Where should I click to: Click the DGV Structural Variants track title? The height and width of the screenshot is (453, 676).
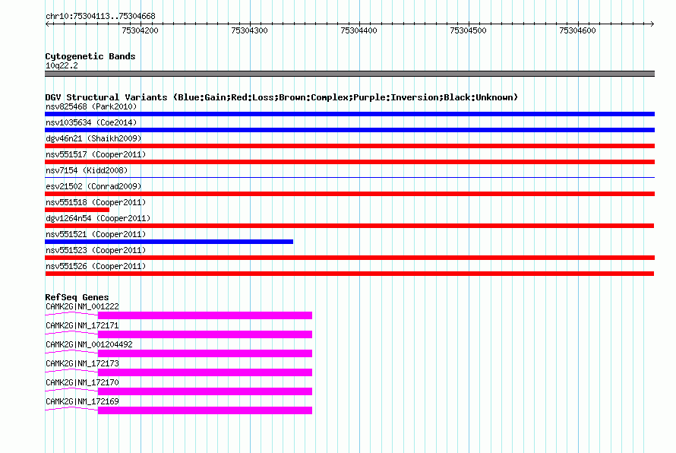[x=282, y=97]
